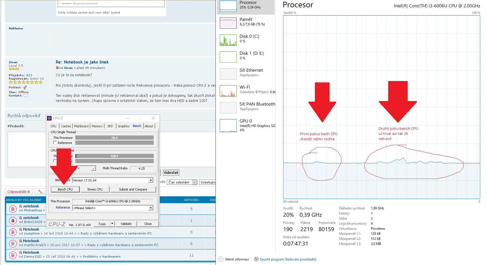Screen dimensions: 487x265
Task: Open 'Problémy s hardwarem' forum link
Action: pyautogui.click(x=102, y=257)
